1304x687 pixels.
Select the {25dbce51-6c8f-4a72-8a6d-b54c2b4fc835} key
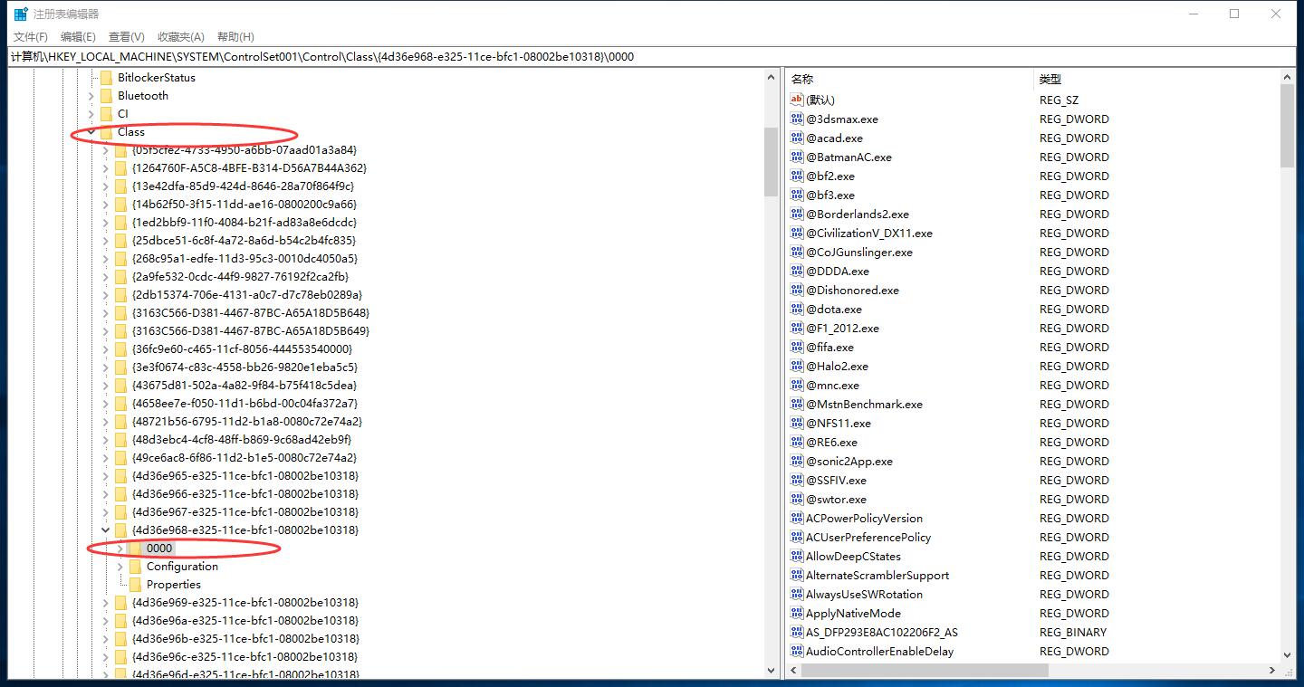click(x=244, y=241)
